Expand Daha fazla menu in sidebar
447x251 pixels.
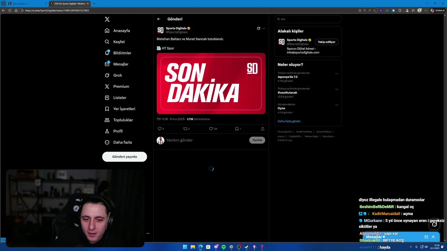pyautogui.click(x=118, y=142)
